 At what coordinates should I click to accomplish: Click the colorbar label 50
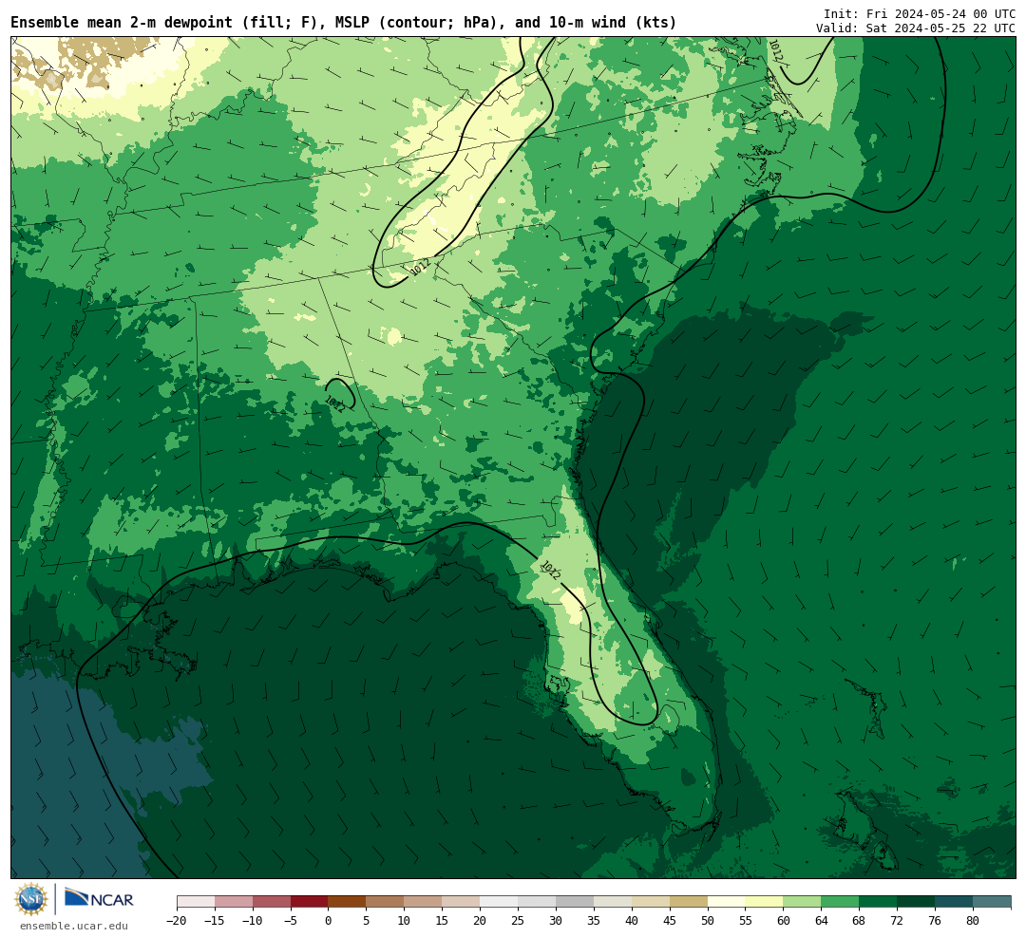tap(708, 921)
